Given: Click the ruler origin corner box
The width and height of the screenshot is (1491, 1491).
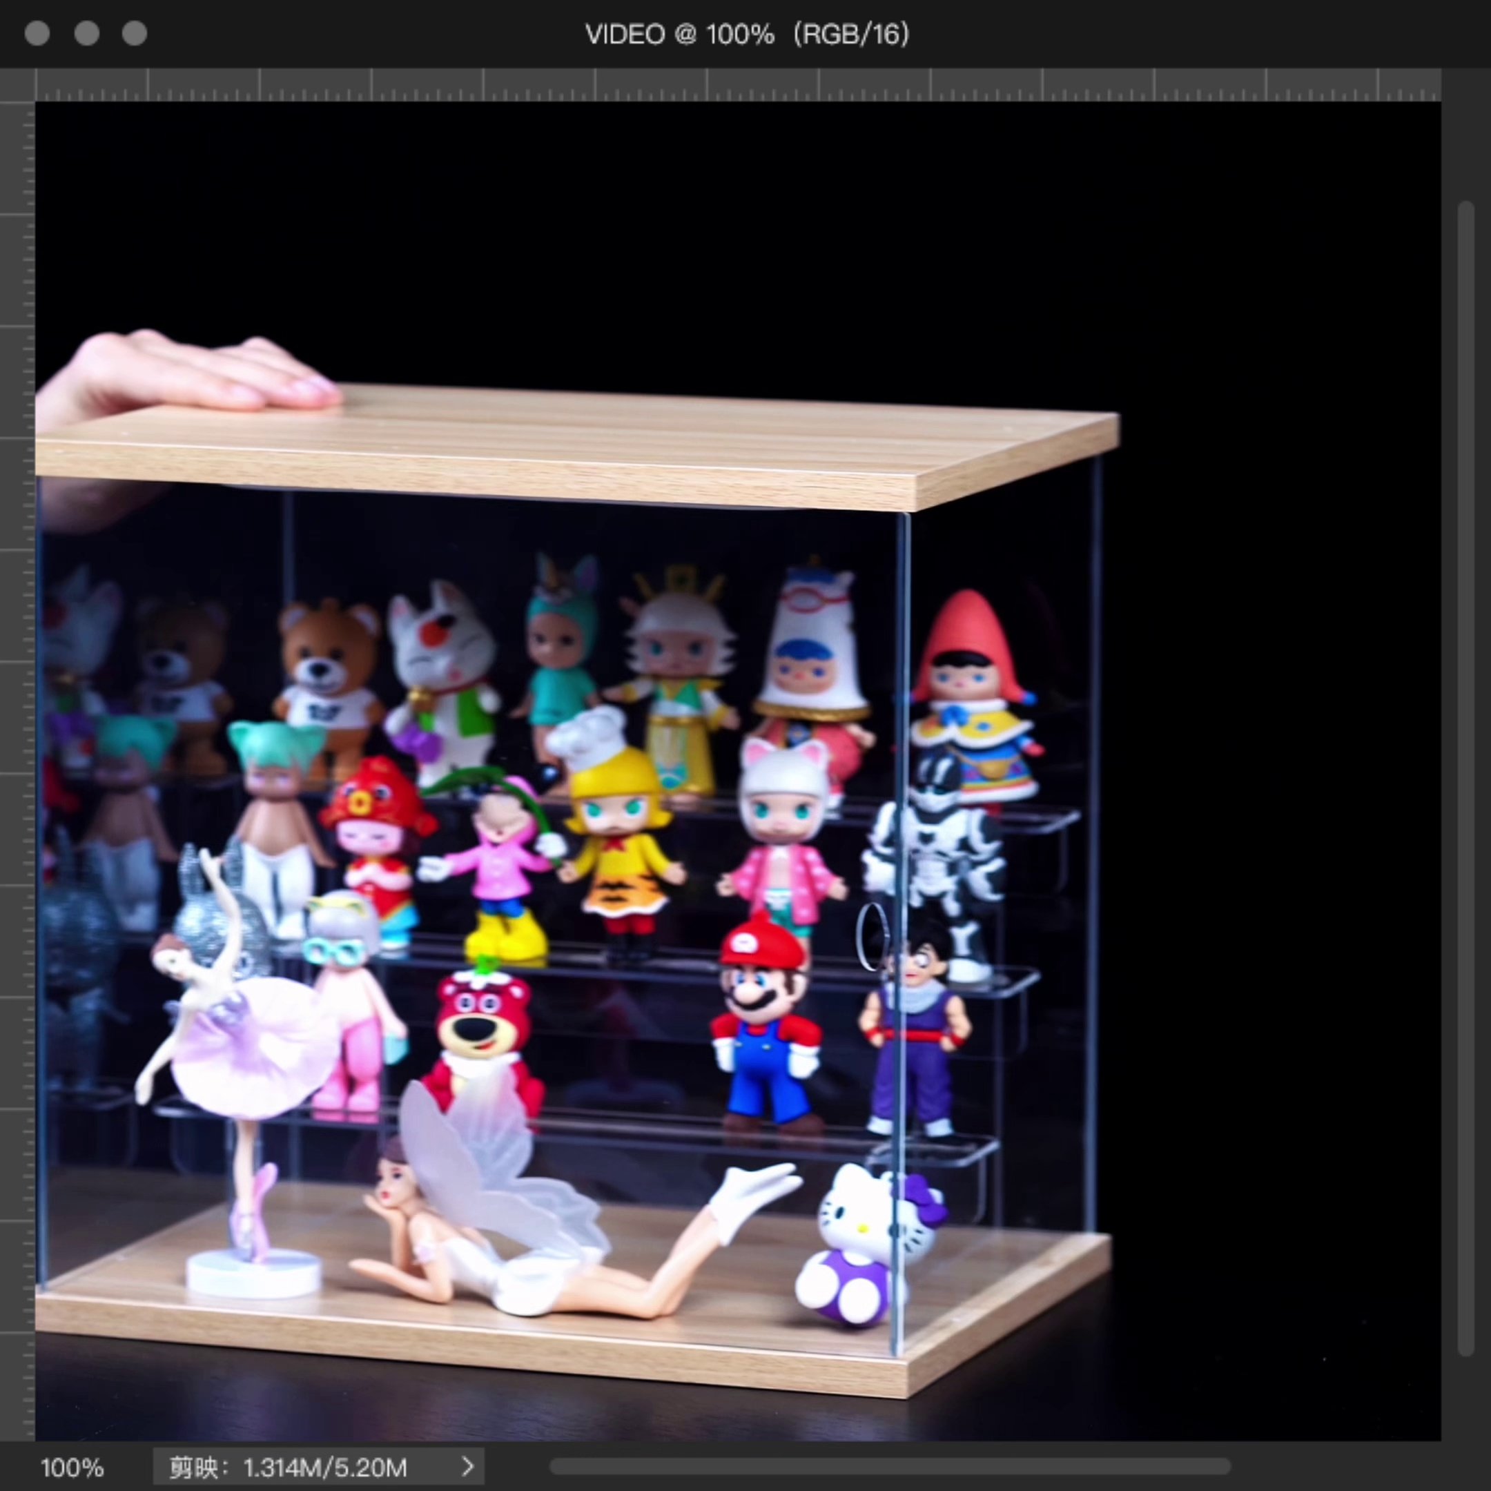Looking at the screenshot, I should [x=17, y=85].
